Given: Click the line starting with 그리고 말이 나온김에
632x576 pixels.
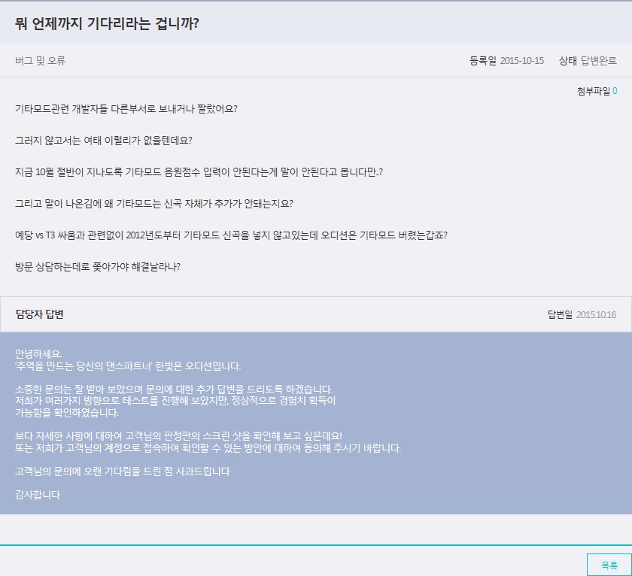Looking at the screenshot, I should coord(154,204).
